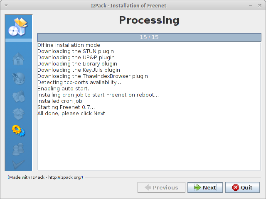
Task: Click the Made with IzPack link text
Action: click(45, 177)
